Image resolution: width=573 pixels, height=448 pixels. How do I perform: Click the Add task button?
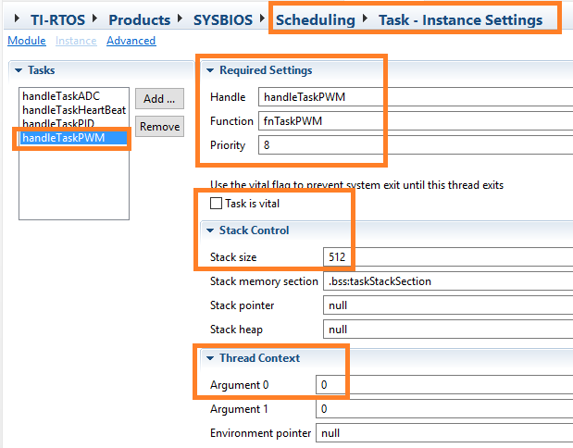click(159, 98)
